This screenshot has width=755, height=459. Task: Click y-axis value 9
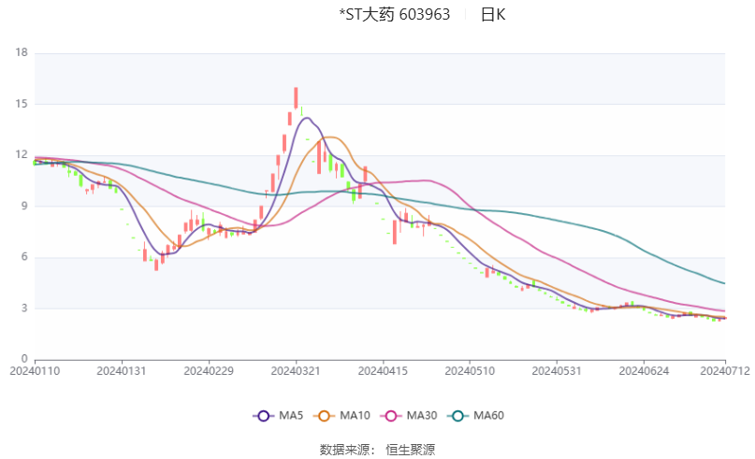tap(24, 206)
